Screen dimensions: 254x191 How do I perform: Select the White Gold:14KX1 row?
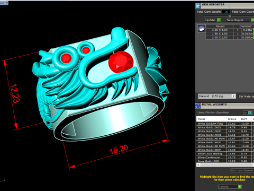tap(225, 135)
